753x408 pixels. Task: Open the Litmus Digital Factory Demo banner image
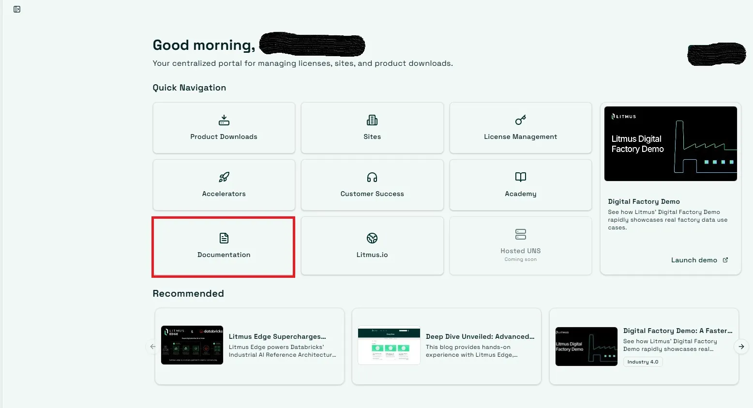pos(671,144)
